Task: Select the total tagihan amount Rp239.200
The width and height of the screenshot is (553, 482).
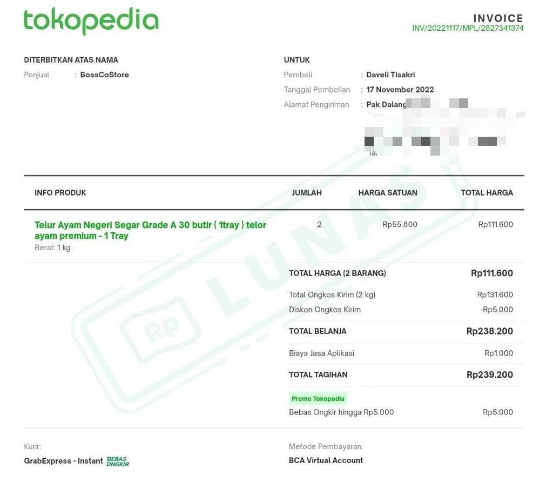Action: pos(489,374)
